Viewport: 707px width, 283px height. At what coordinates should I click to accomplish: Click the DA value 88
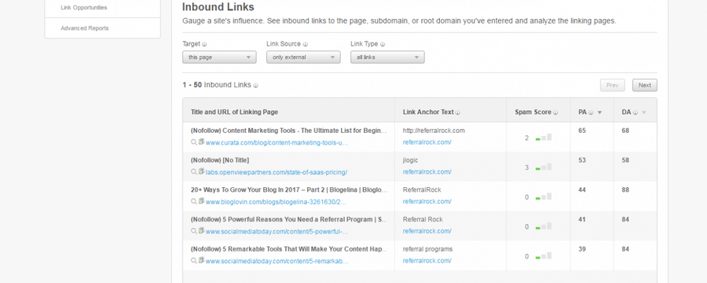click(x=625, y=190)
